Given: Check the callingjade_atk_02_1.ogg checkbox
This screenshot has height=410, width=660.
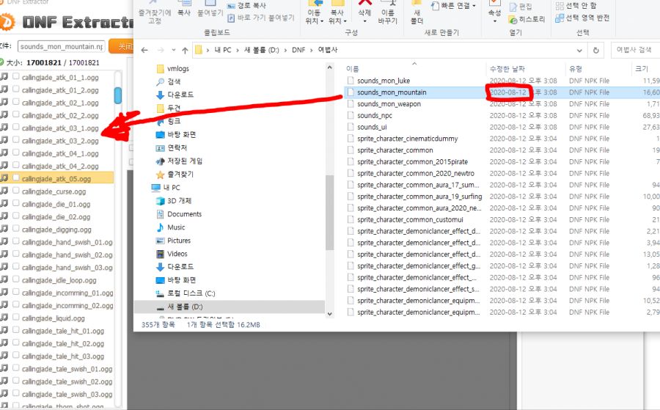Looking at the screenshot, I should 16,102.
